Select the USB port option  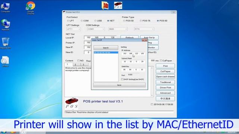[x=96, y=21]
